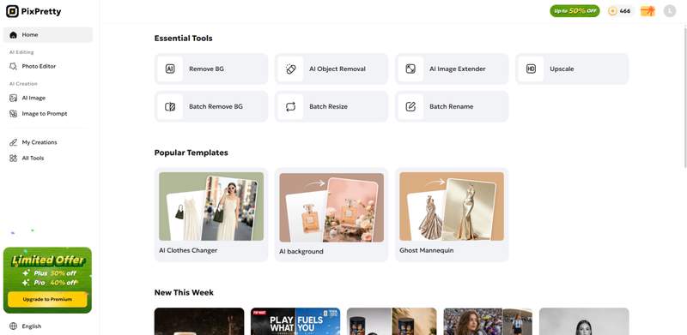687x335 pixels.
Task: Open Ghost Mannequin template thumbnail
Action: tap(452, 206)
